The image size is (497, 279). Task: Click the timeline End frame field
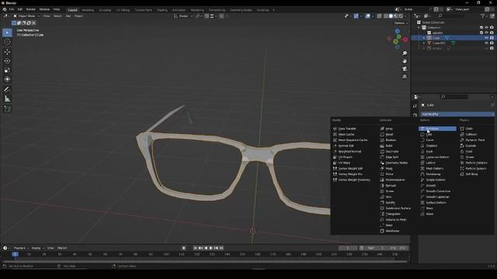pyautogui.click(x=398, y=248)
